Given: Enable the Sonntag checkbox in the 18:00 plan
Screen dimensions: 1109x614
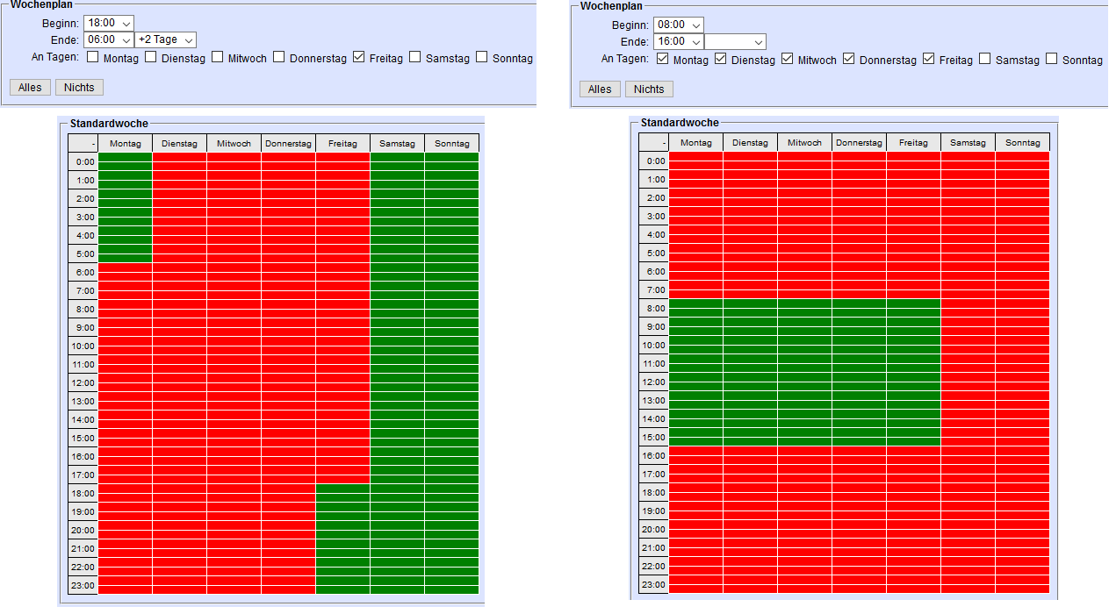Looking at the screenshot, I should [x=482, y=58].
